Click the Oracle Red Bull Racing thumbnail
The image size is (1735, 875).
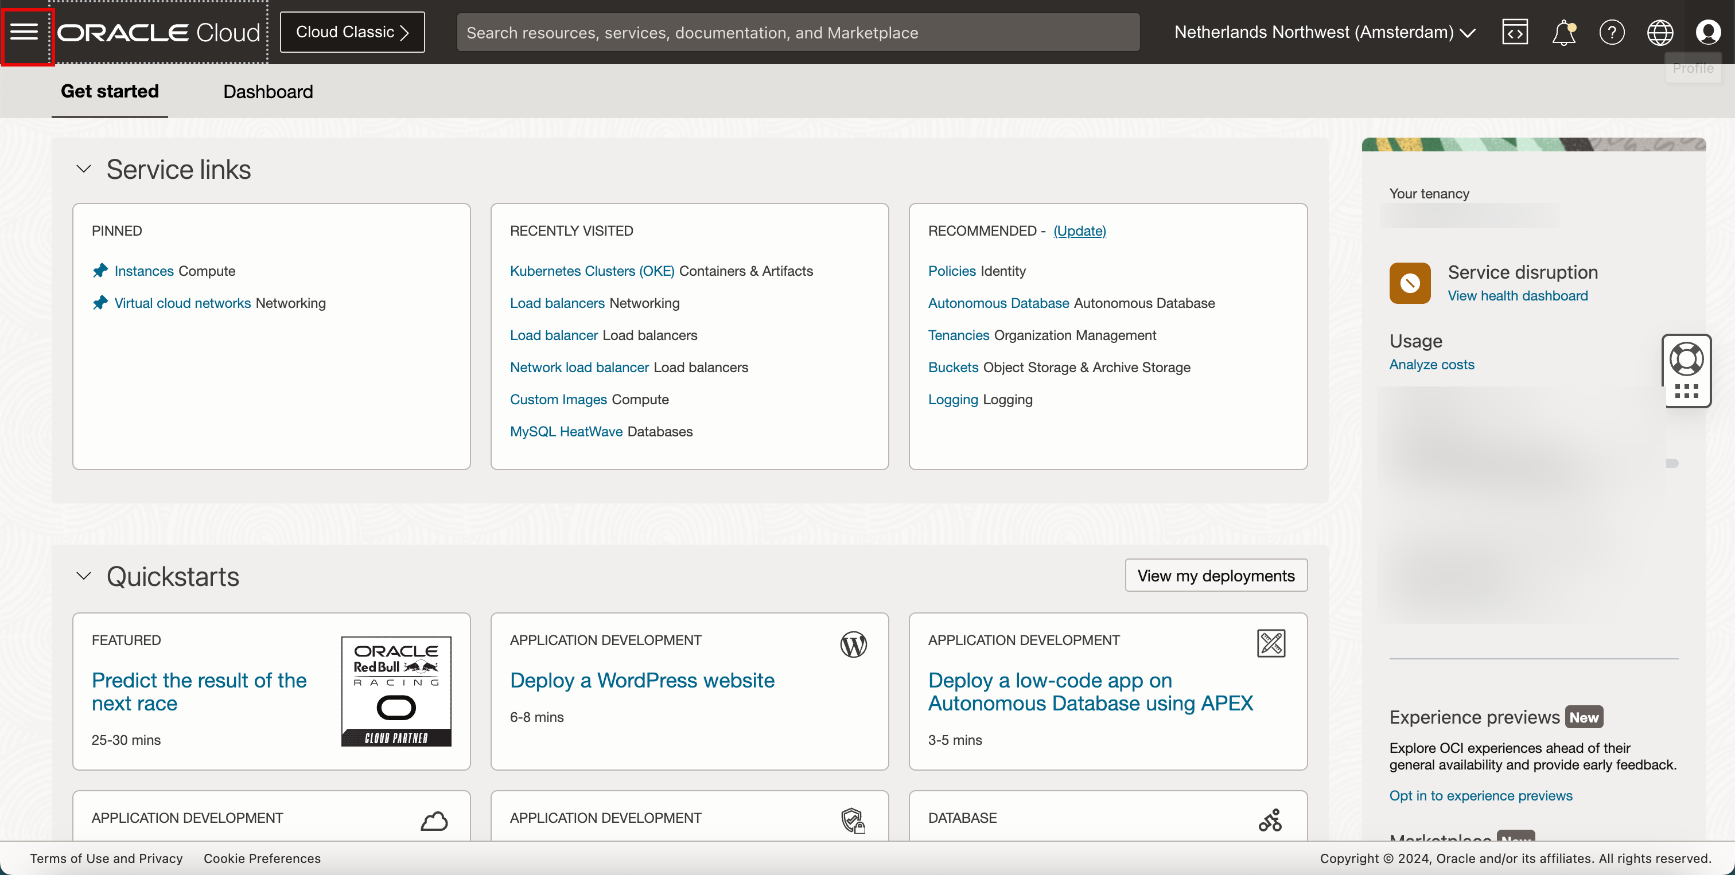(396, 692)
